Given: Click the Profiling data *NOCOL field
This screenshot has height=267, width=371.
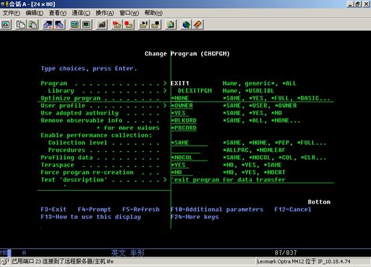Looking at the screenshot, I should (190, 157).
